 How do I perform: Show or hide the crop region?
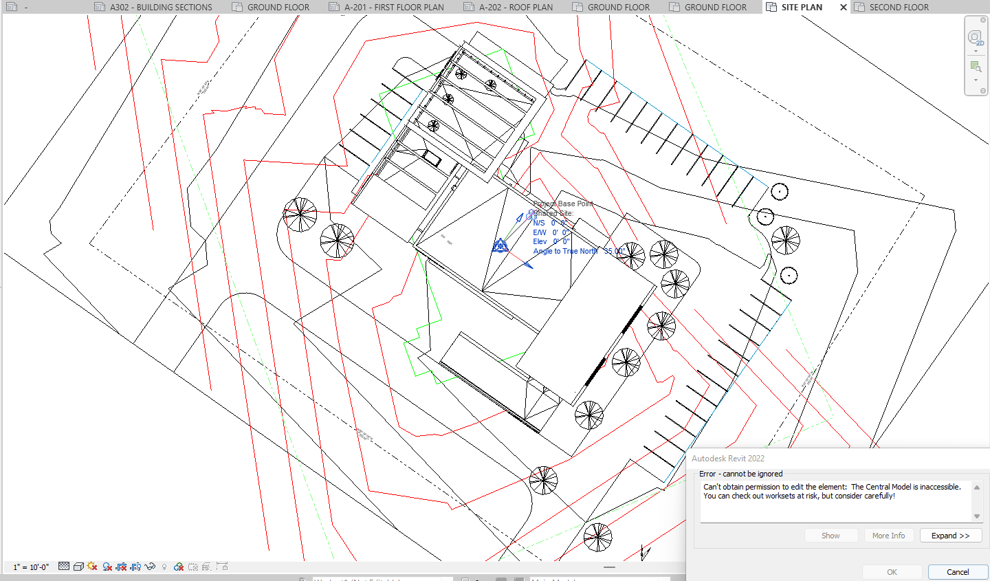tap(135, 567)
